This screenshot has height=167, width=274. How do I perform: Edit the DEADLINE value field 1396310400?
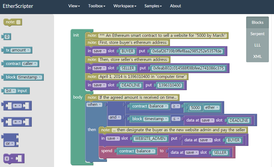170,85
